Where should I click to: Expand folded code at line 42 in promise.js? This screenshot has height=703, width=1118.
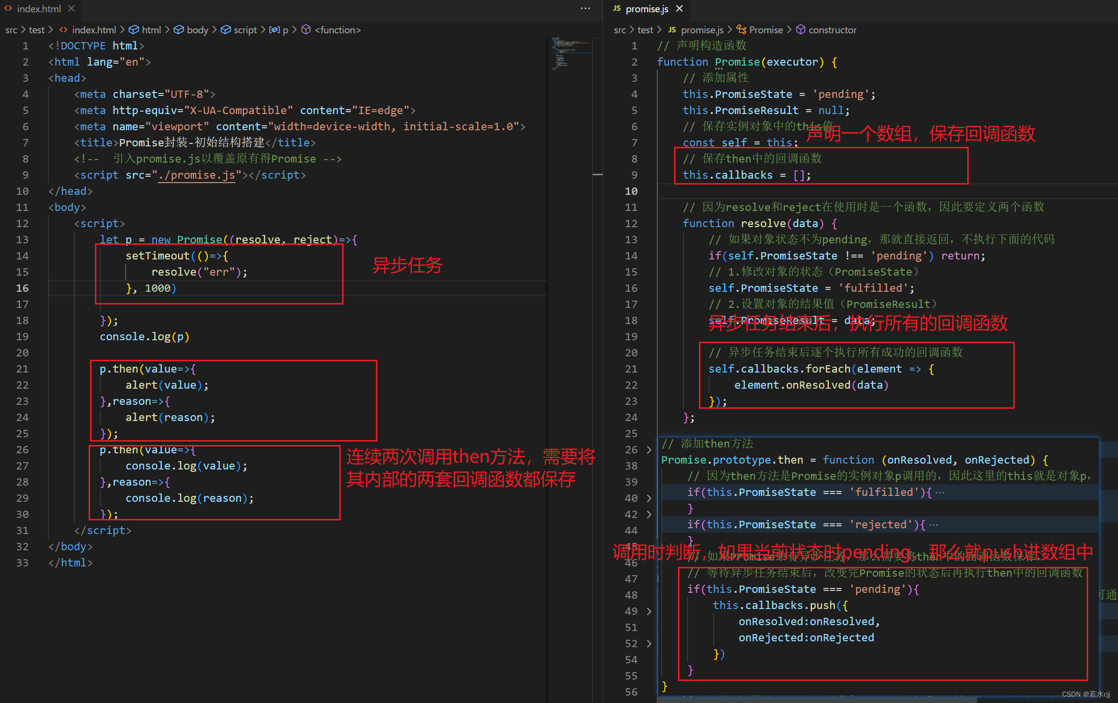[x=649, y=515]
